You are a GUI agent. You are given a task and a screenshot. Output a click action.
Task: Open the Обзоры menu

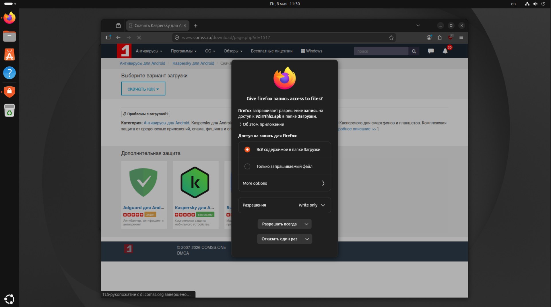click(233, 51)
